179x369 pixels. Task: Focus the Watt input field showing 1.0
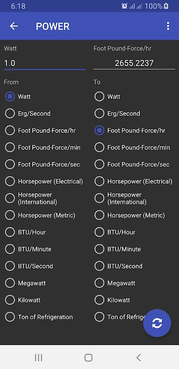click(45, 63)
